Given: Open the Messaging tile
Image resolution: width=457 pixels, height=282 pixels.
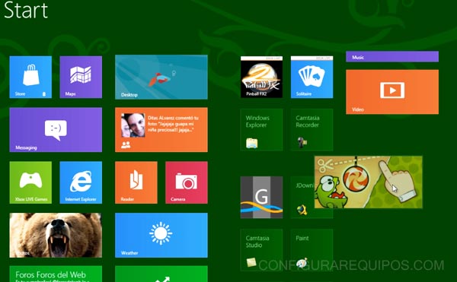Looking at the screenshot, I should (x=56, y=130).
